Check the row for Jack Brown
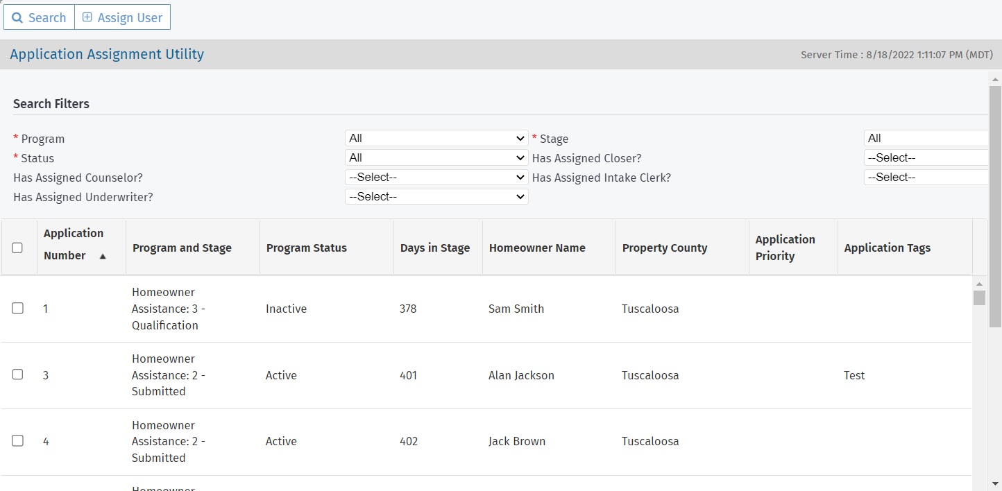1002x491 pixels. point(17,440)
